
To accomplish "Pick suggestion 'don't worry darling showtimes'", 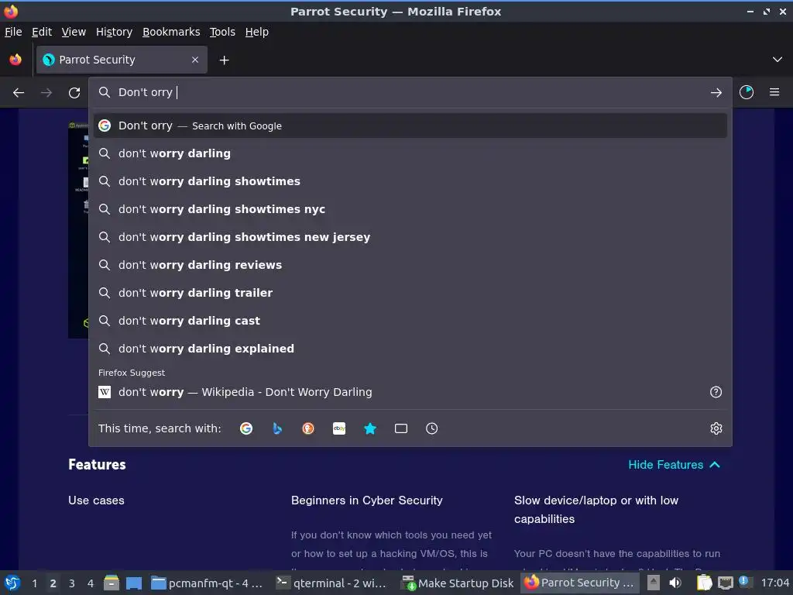I will (410, 181).
